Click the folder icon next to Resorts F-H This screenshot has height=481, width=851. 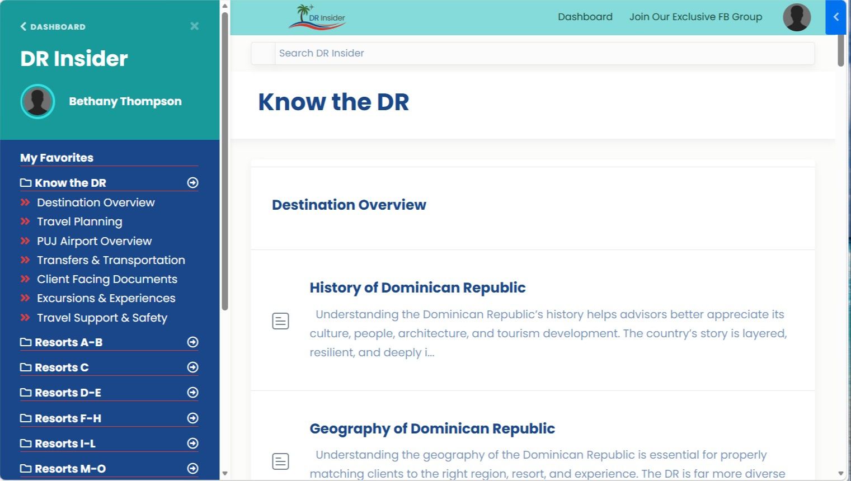(26, 418)
